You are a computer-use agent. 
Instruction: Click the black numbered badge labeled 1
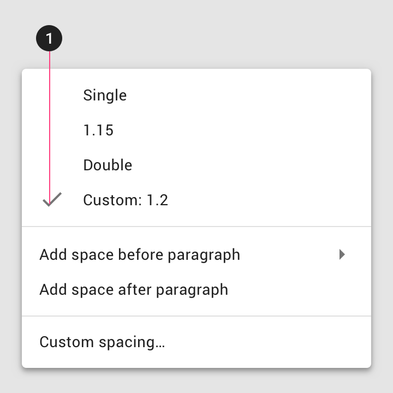coord(49,39)
